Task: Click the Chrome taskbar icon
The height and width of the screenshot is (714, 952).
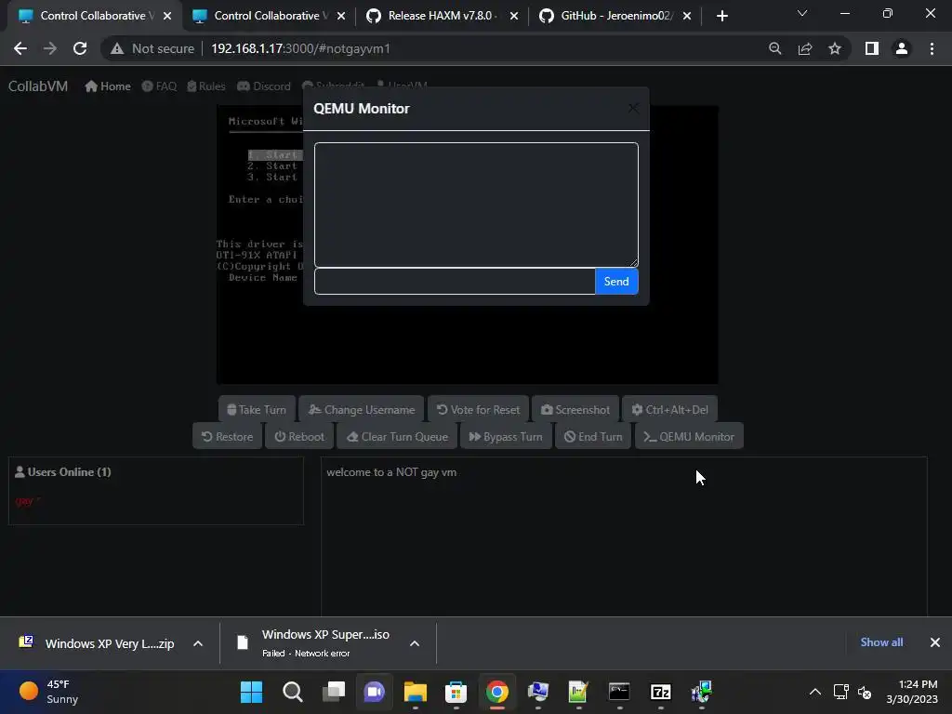Action: click(496, 692)
